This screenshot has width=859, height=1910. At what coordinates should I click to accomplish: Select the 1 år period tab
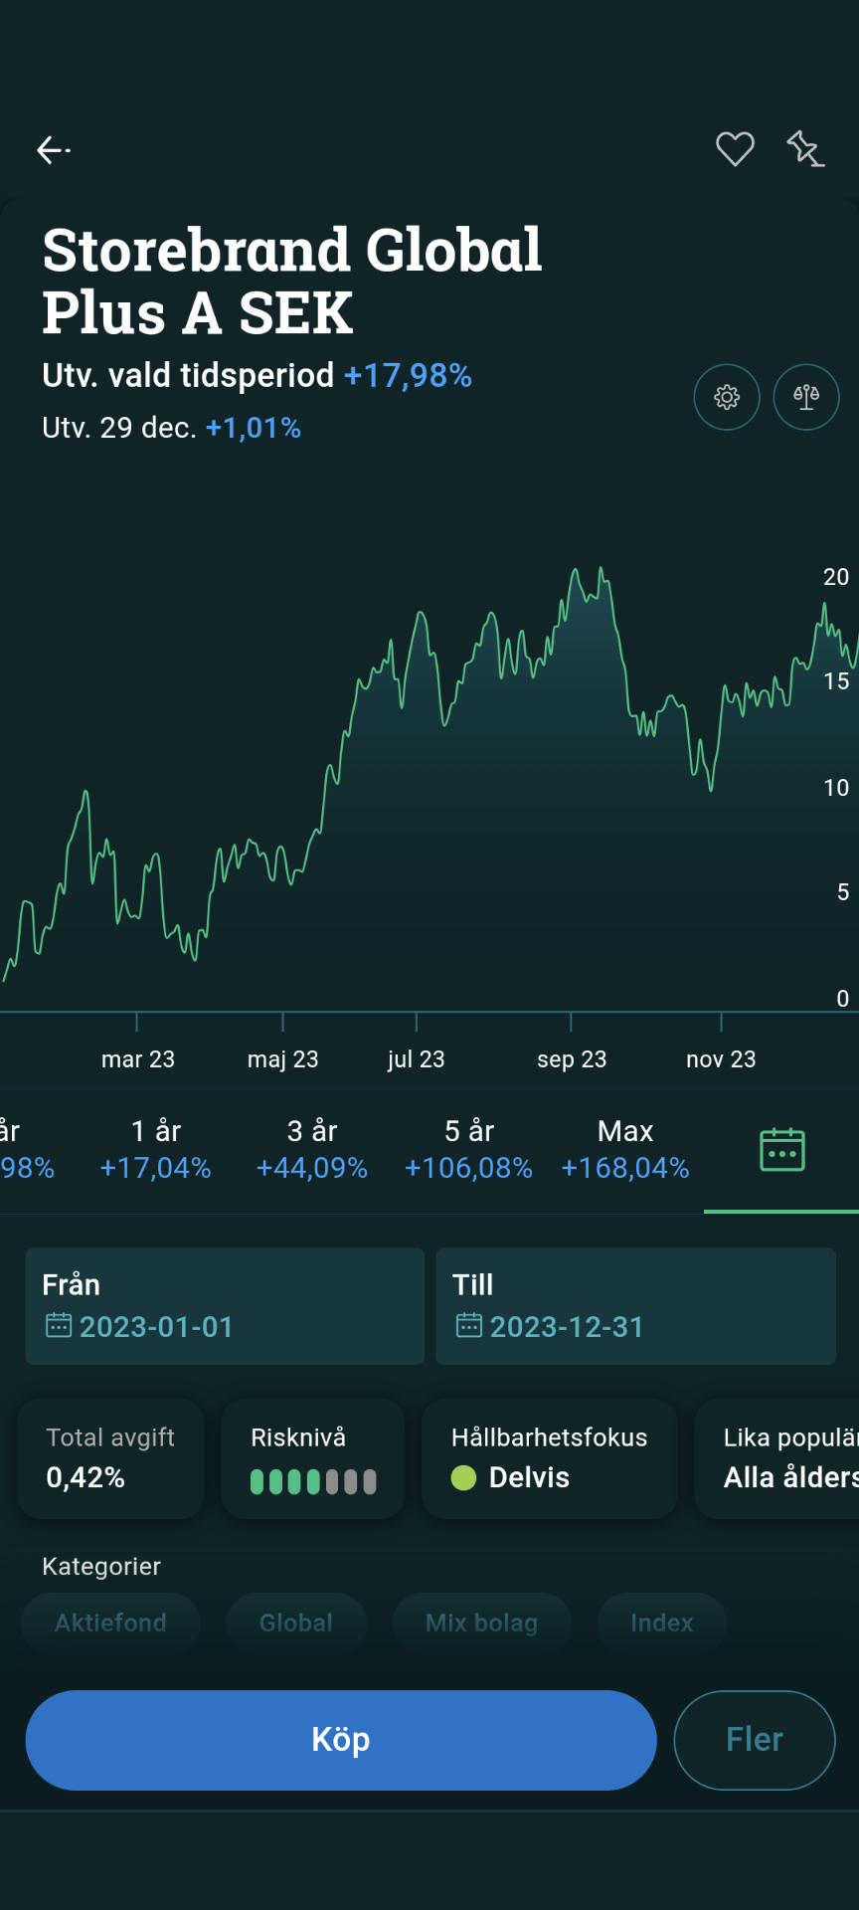pos(156,1149)
